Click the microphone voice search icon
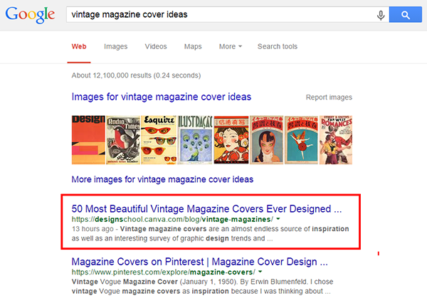Viewport: 427px width, 303px height. (381, 15)
